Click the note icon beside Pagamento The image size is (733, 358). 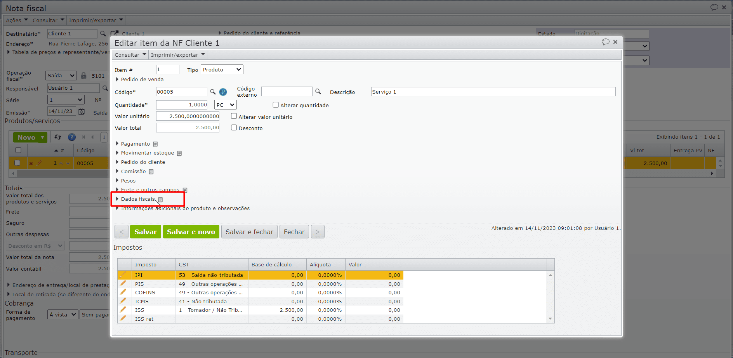pyautogui.click(x=155, y=144)
